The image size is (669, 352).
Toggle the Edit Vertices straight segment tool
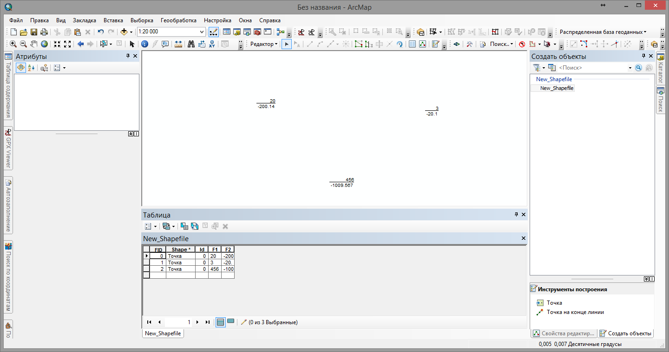(310, 44)
